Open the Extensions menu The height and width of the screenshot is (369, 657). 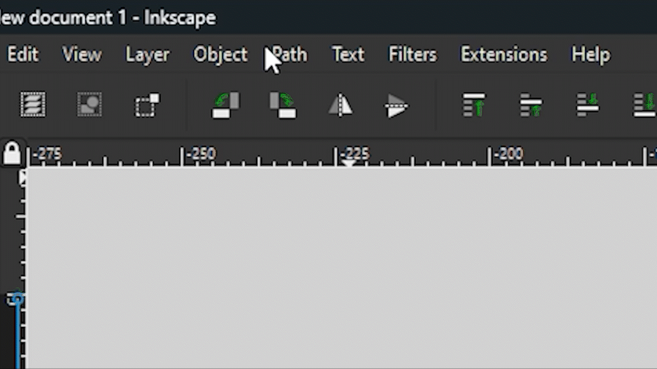point(504,54)
